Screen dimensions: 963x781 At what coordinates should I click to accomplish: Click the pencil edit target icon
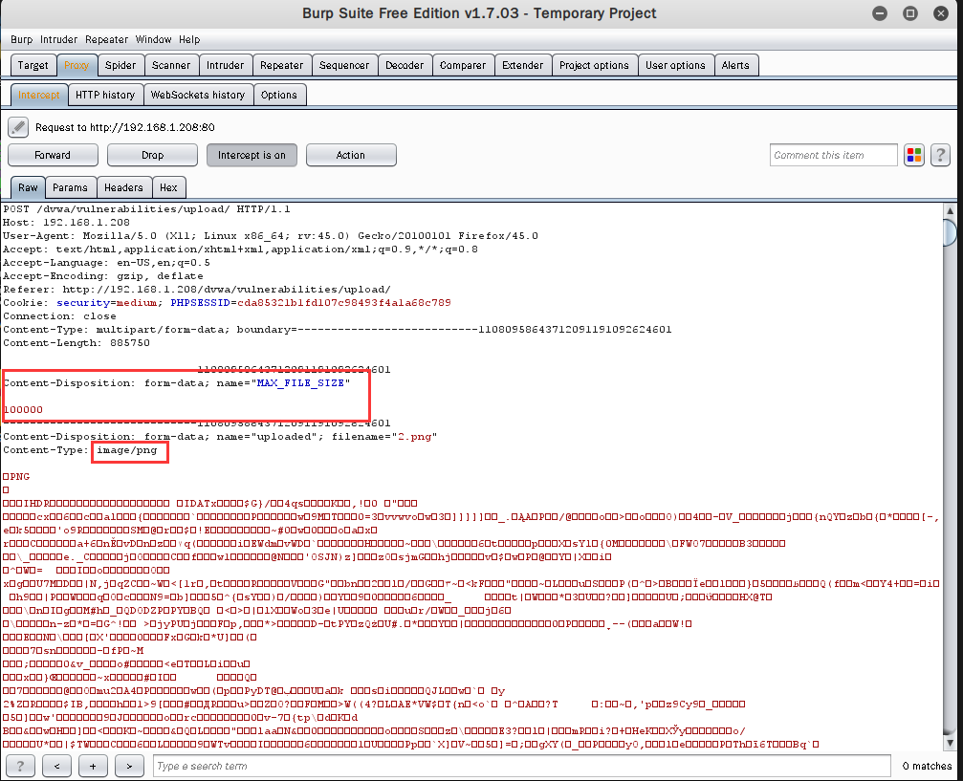point(18,127)
